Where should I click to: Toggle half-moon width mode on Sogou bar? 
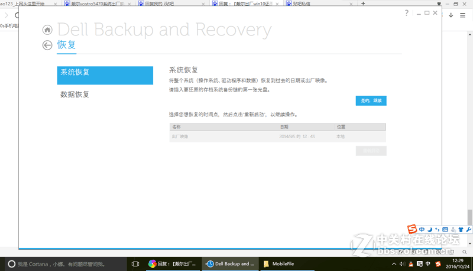click(430, 230)
